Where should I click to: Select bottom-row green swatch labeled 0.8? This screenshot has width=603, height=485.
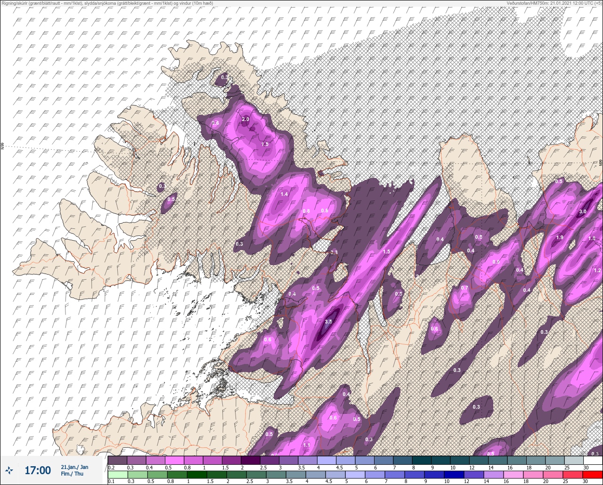[176, 475]
